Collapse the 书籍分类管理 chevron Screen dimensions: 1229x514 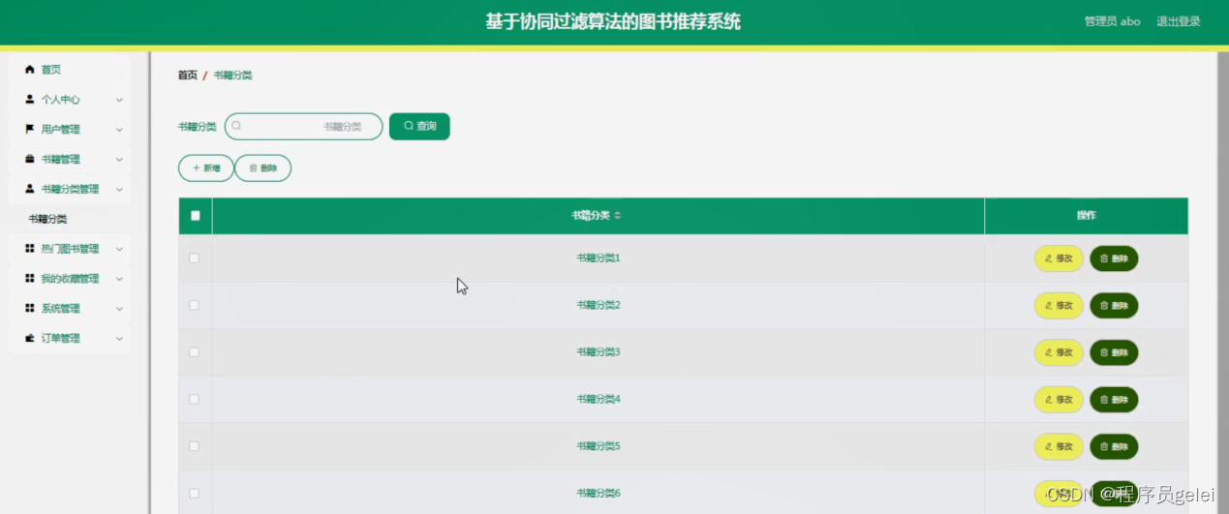119,190
